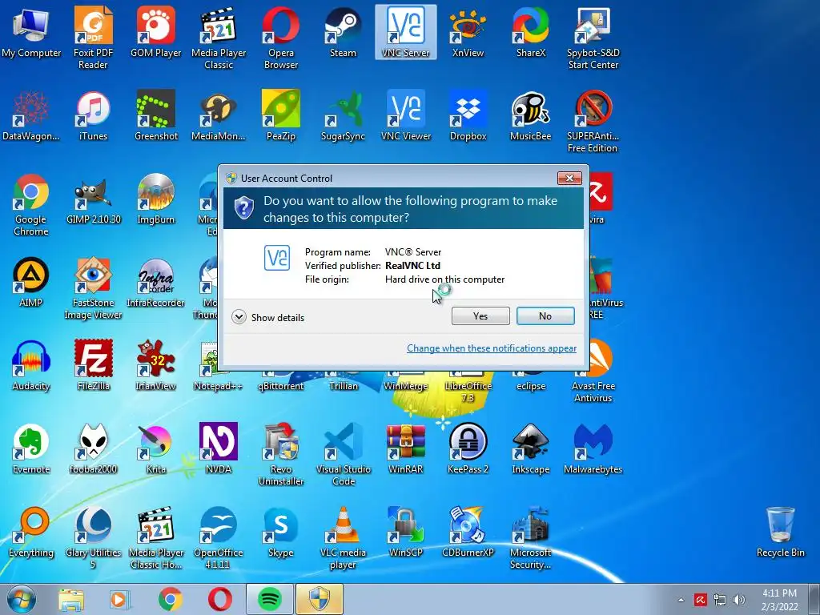Select the AIMP desktop icon
This screenshot has height=615, width=820.
click(x=31, y=282)
